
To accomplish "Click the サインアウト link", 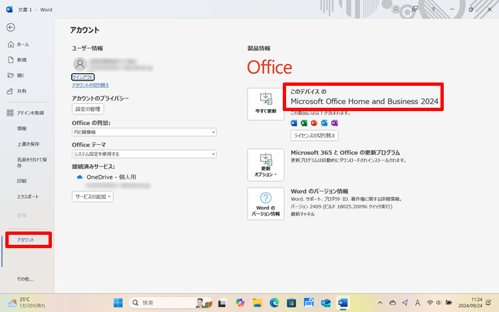I will (x=83, y=77).
